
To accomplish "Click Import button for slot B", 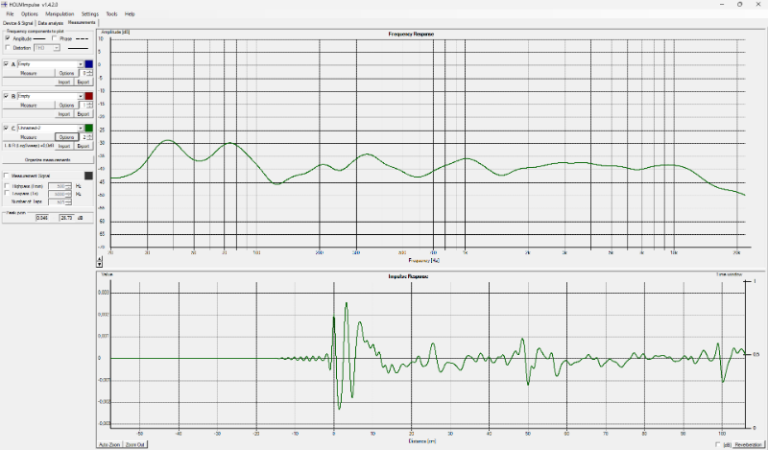I will coord(64,114).
